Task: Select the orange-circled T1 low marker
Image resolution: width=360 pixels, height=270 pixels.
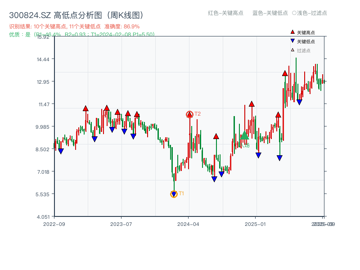Action: click(x=174, y=194)
